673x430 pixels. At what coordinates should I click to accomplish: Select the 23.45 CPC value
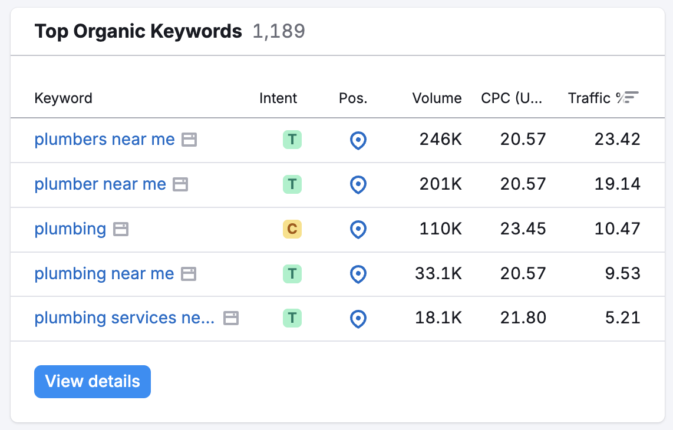[523, 229]
